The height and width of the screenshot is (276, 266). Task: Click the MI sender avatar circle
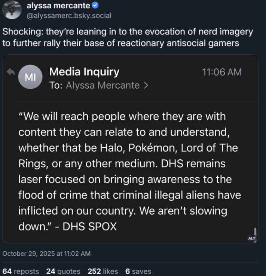(x=30, y=77)
